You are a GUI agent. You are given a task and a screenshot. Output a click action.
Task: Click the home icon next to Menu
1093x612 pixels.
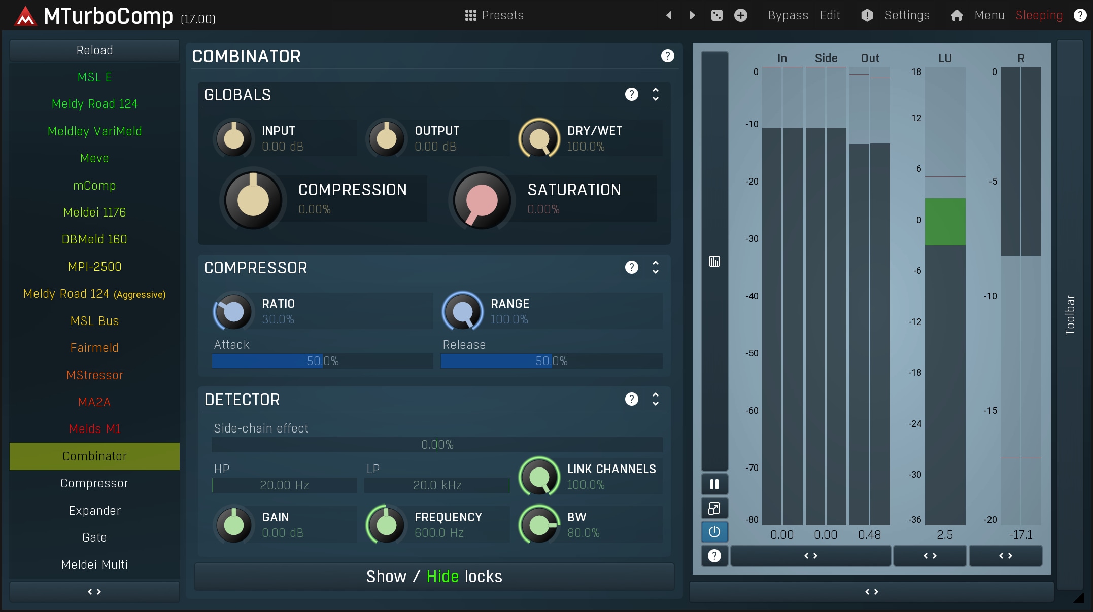tap(957, 15)
